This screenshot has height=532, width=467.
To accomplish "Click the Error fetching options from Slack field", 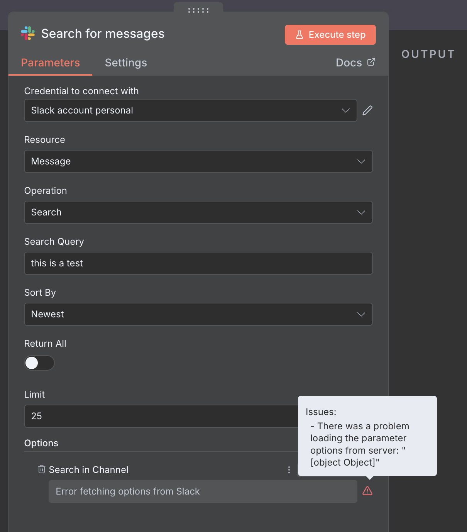I will pyautogui.click(x=203, y=491).
